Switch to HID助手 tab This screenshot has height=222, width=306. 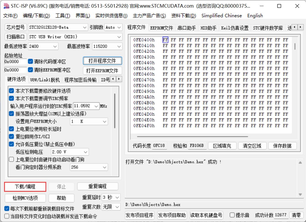point(208,28)
